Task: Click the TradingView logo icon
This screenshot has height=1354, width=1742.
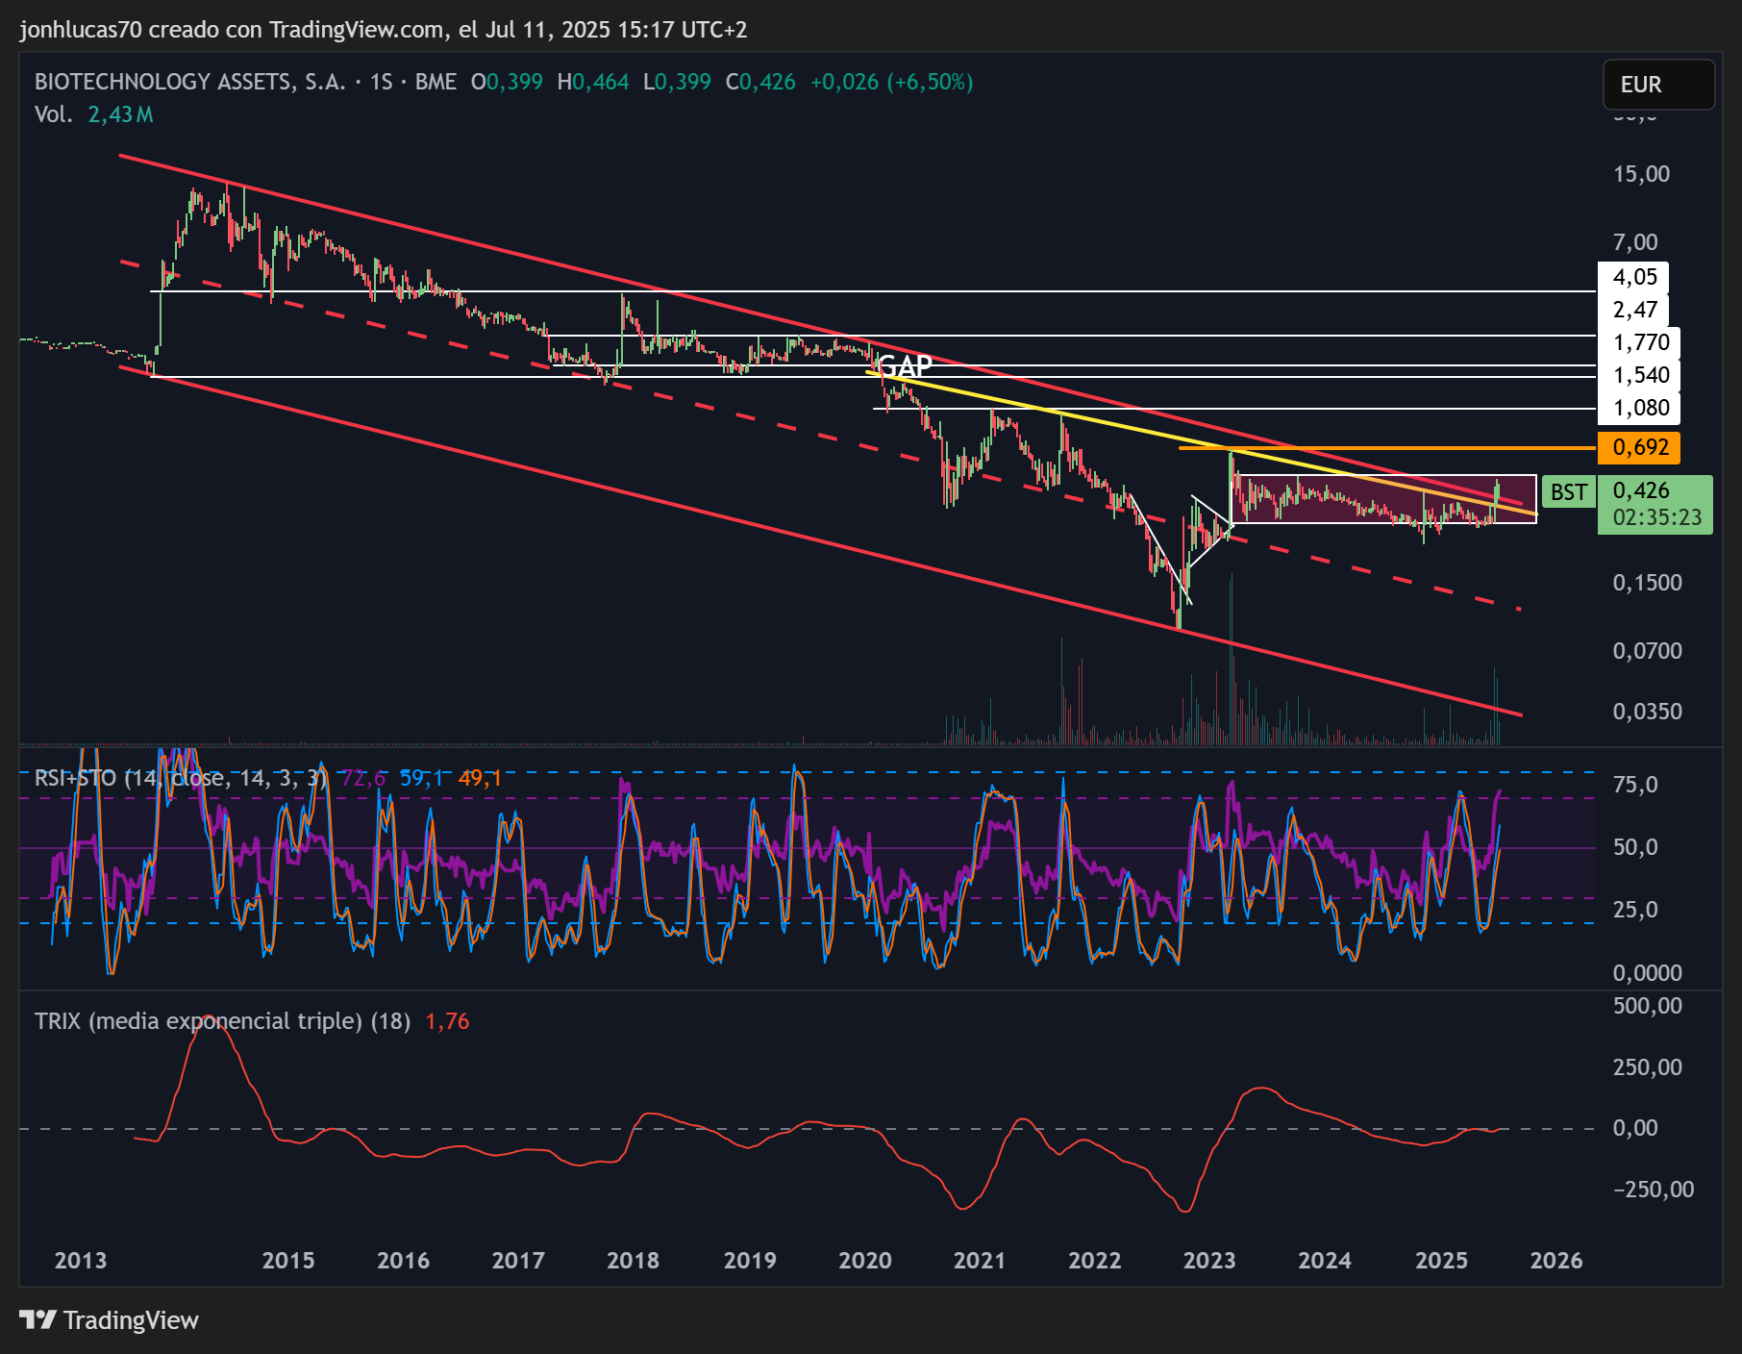Action: (x=38, y=1319)
